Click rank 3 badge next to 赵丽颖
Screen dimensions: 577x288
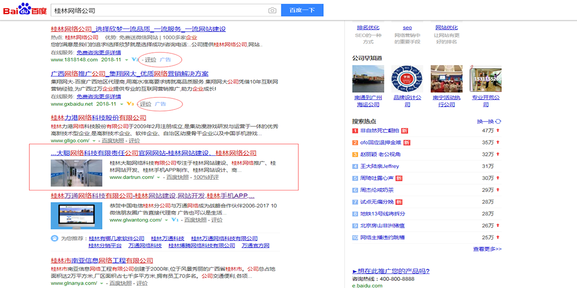click(x=355, y=155)
